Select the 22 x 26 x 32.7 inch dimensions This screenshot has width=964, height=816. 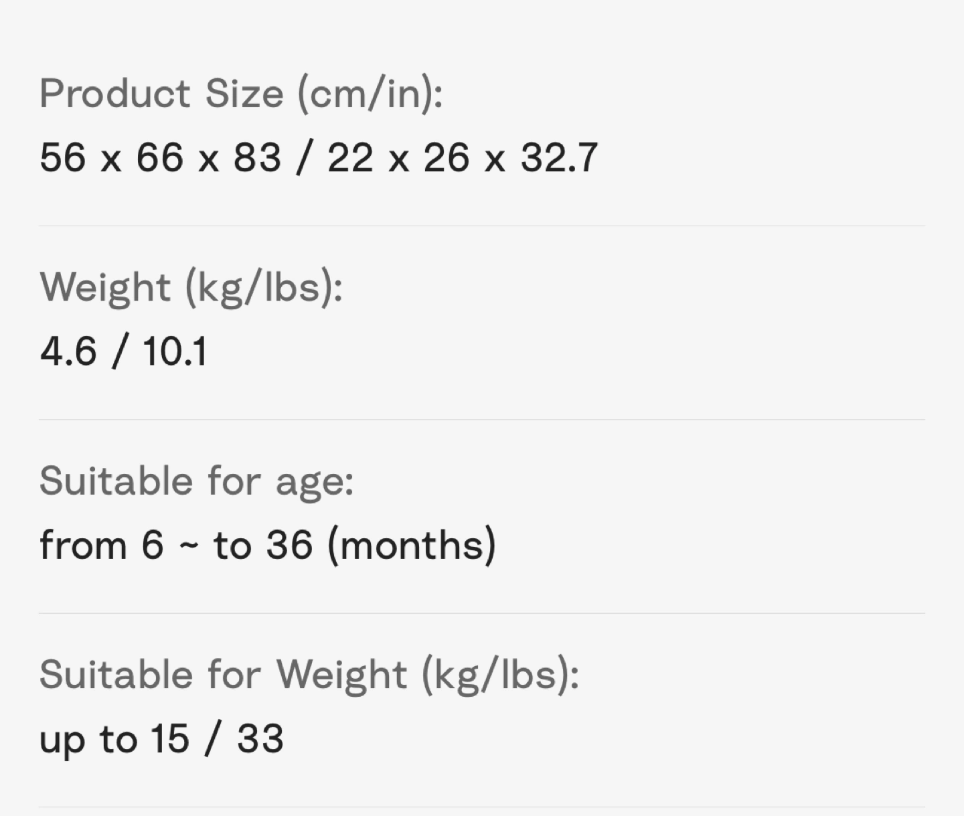[463, 158]
